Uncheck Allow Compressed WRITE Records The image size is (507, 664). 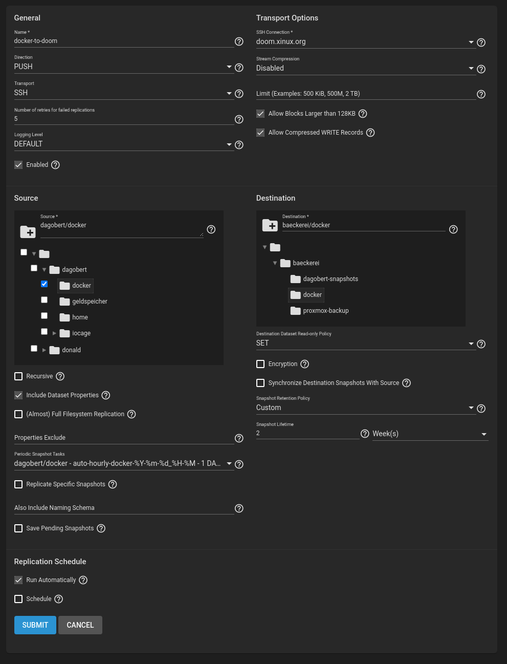(260, 132)
